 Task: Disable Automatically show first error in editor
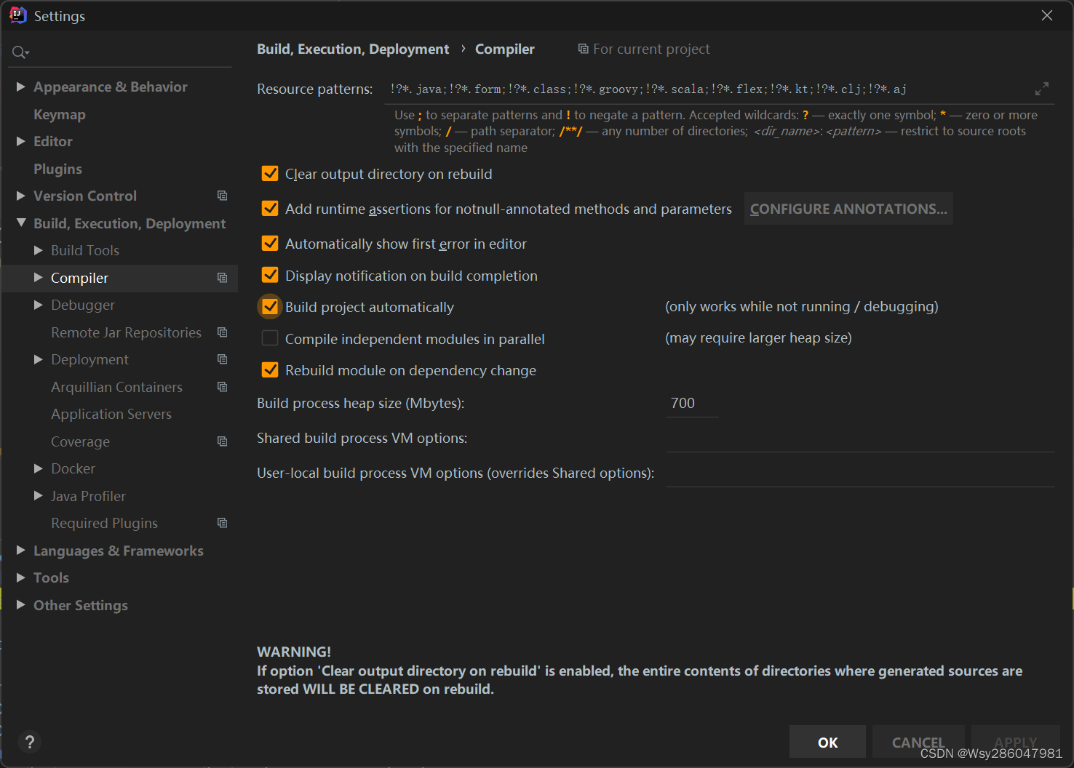coord(270,244)
